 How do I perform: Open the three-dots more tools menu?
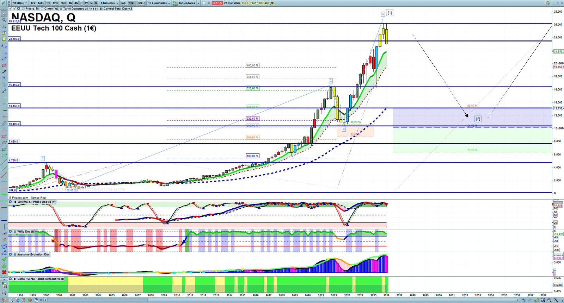click(4, 293)
